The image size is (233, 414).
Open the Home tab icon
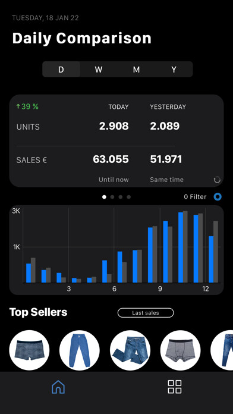58,387
